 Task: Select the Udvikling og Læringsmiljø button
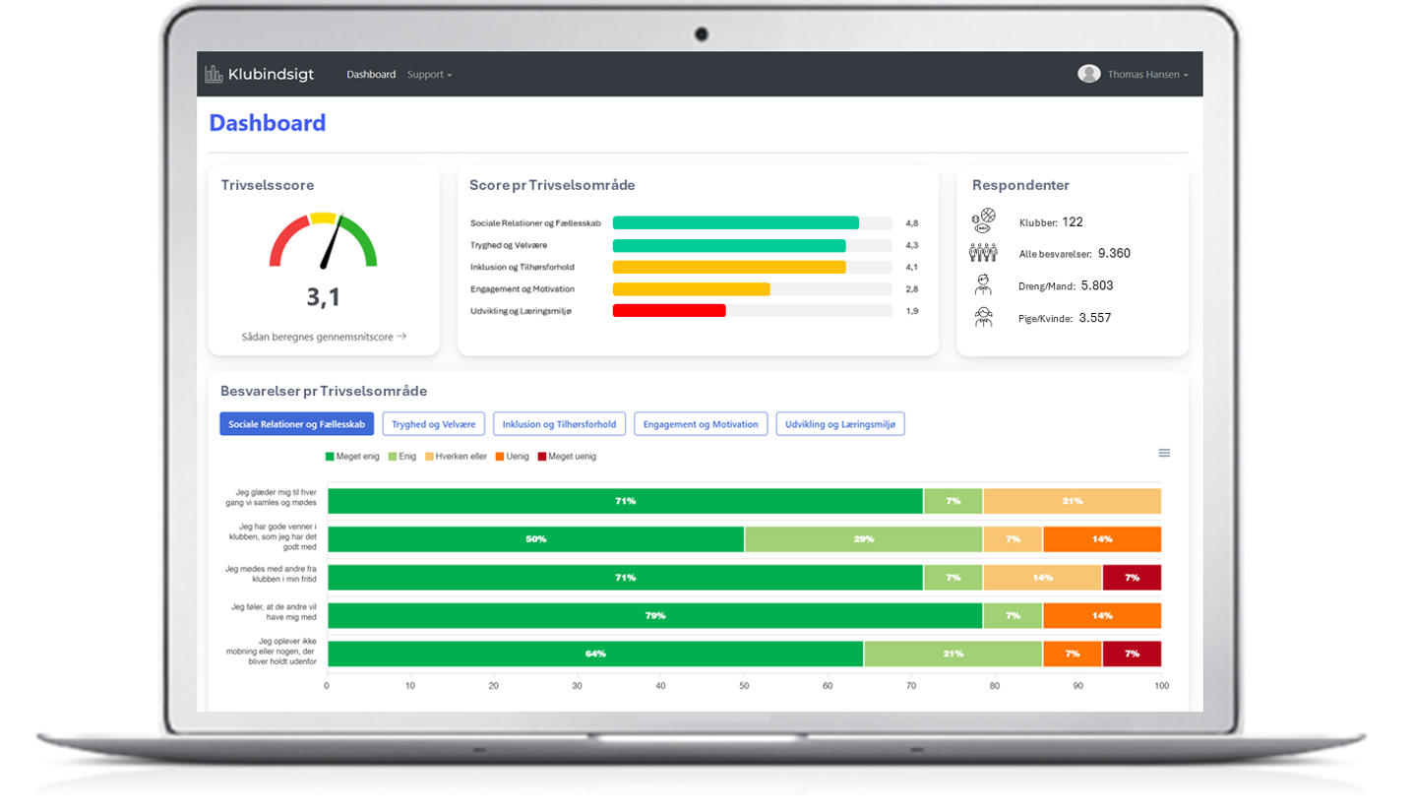(840, 424)
